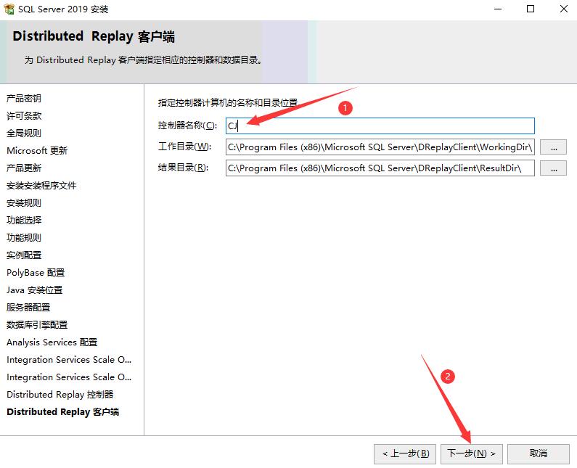This screenshot has height=468, width=577.
Task: Maximize the SQL Server 2019 setup window
Action: [531, 9]
